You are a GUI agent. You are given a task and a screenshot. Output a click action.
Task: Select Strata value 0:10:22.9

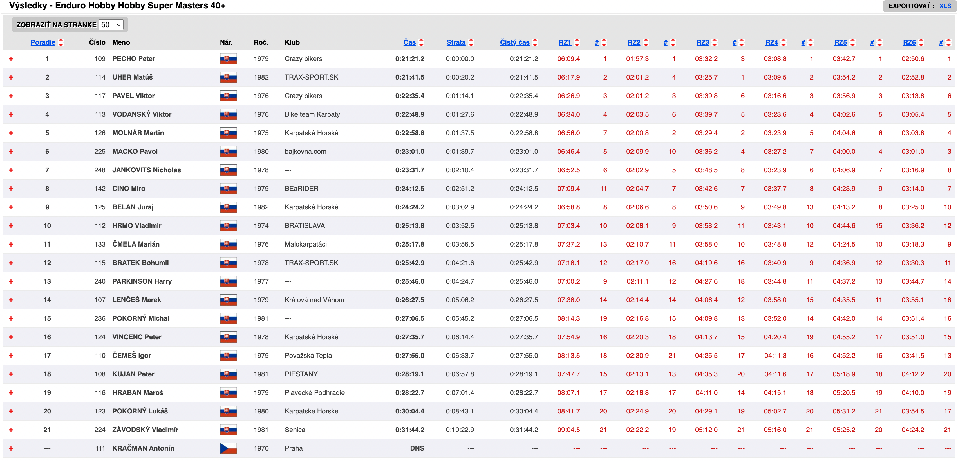pos(460,430)
